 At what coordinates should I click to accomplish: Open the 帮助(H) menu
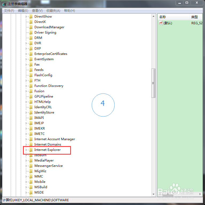(x=69, y=11)
